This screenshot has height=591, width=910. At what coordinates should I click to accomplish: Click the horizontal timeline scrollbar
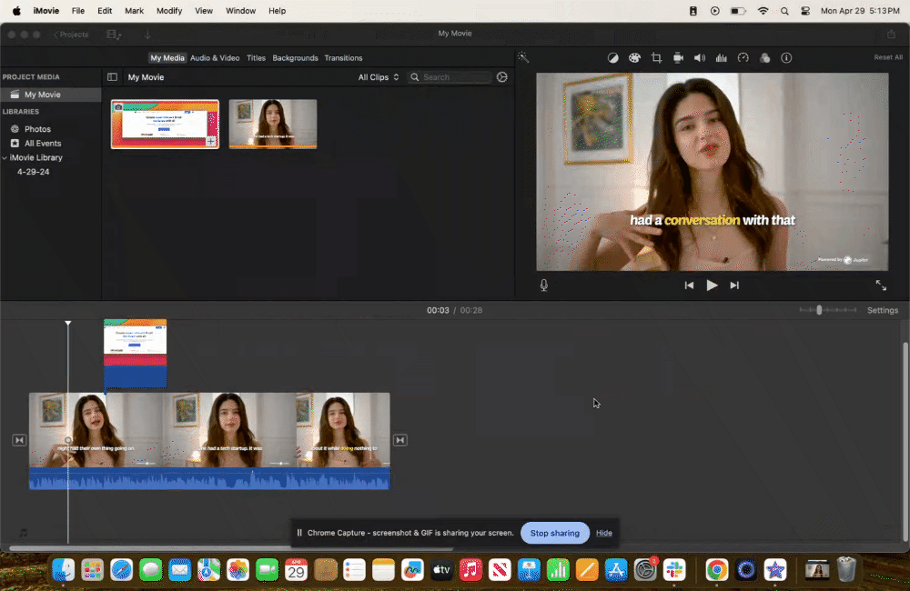pyautogui.click(x=231, y=548)
